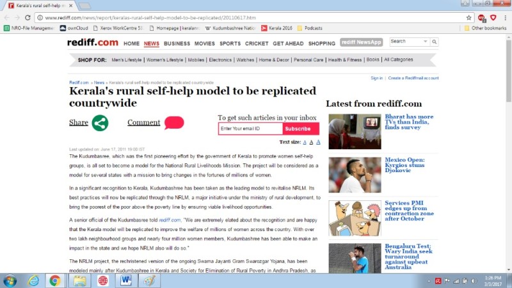This screenshot has width=512, height=288.
Task: Click the rediff NewsApp button
Action: pyautogui.click(x=361, y=42)
